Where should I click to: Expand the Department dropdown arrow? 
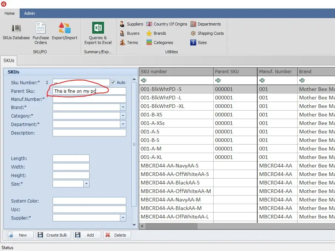tap(123, 124)
